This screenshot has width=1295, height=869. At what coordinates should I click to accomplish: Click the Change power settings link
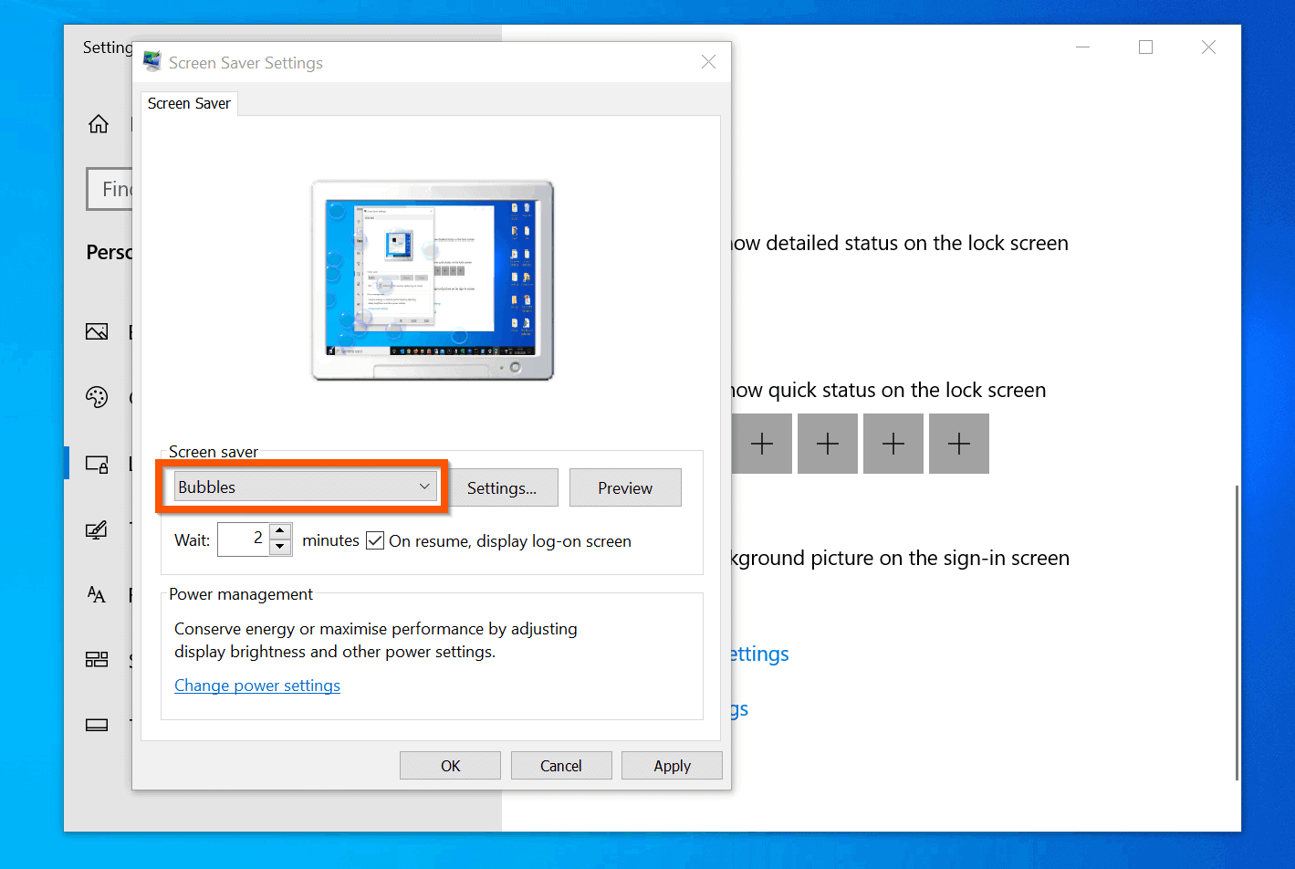257,685
